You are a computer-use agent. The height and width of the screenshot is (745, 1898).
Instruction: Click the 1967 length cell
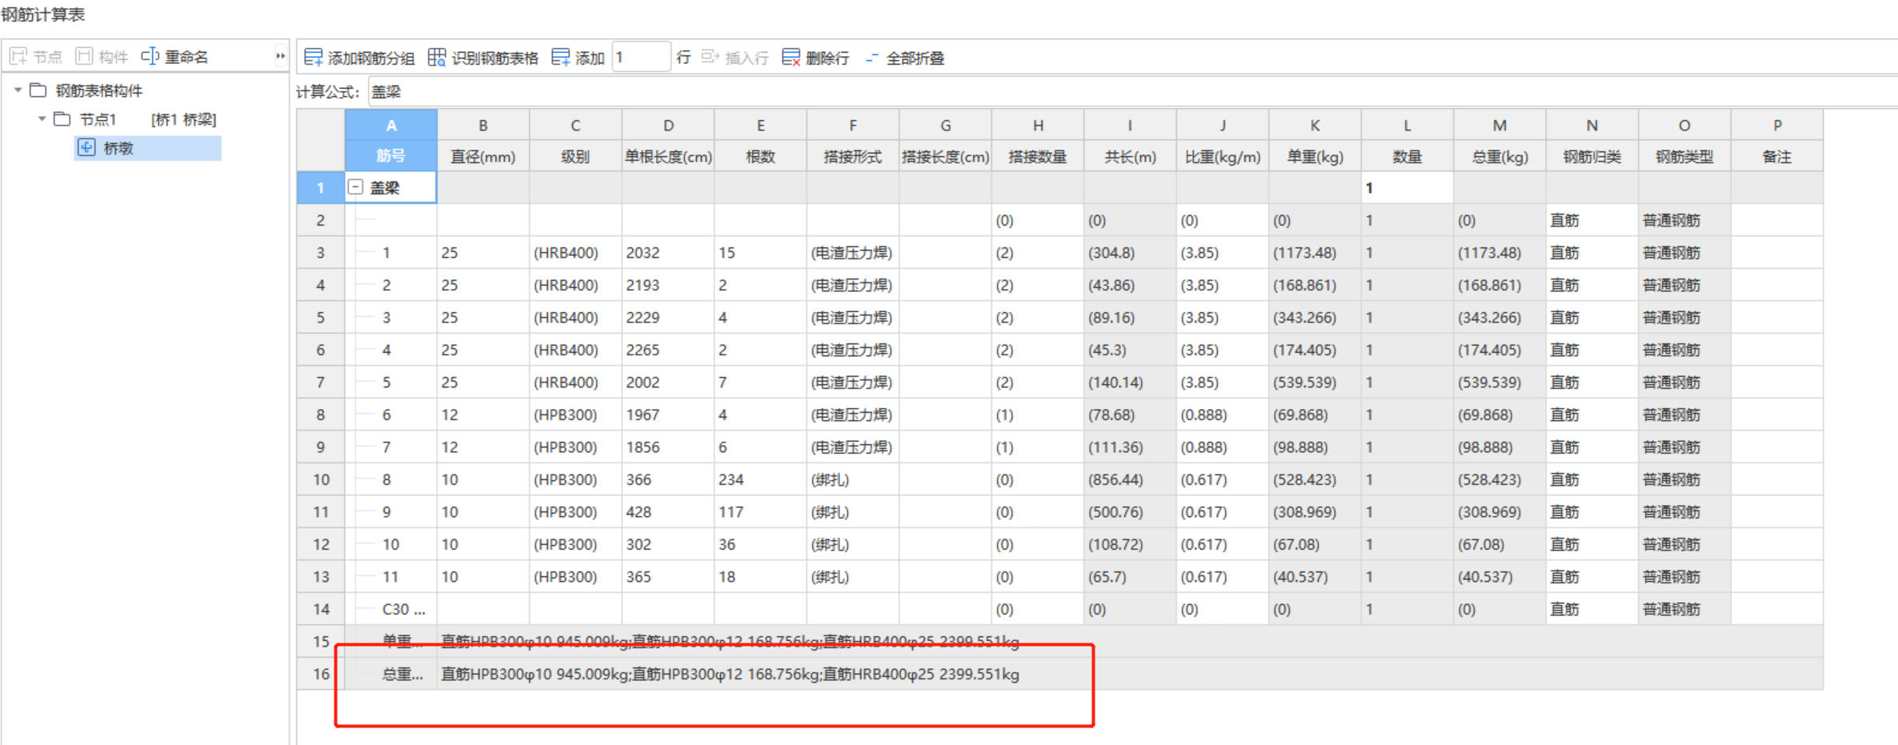coord(668,415)
